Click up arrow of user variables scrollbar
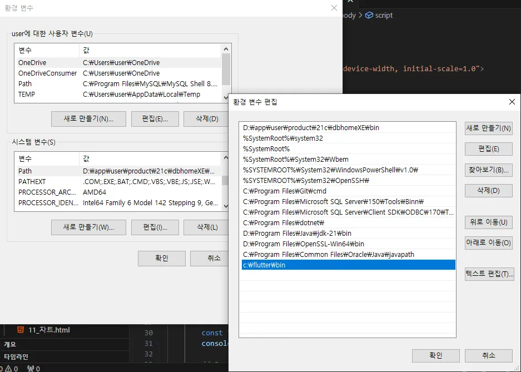 (x=226, y=49)
